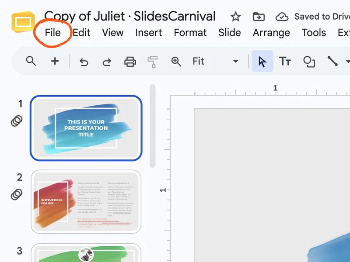Open the Arrange menu
350x262 pixels.
coord(271,33)
